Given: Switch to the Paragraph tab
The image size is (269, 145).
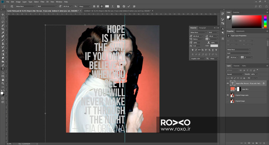Looking at the screenshot, I should (x=203, y=28).
